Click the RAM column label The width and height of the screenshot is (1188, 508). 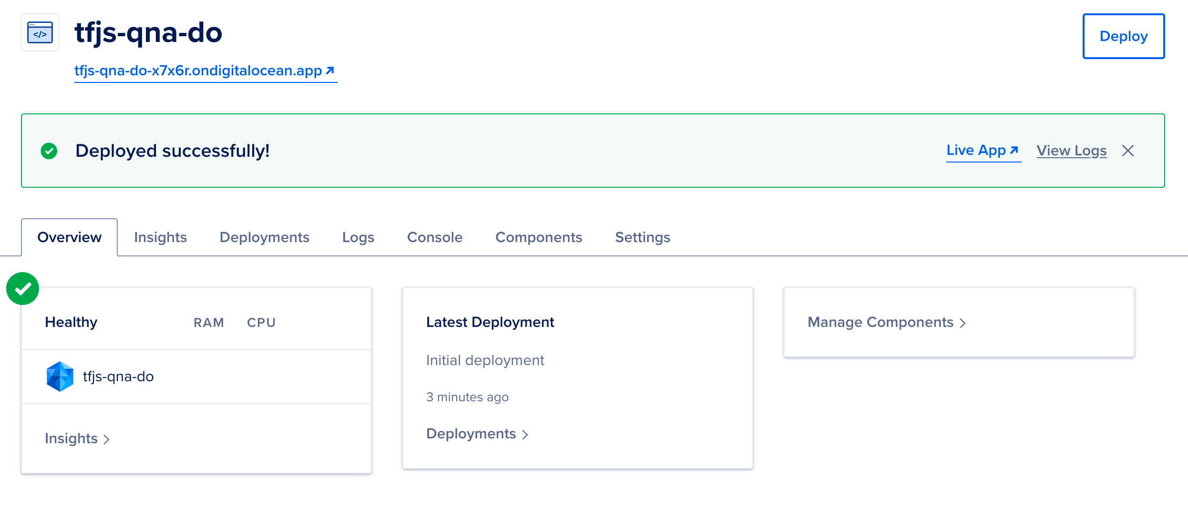209,323
